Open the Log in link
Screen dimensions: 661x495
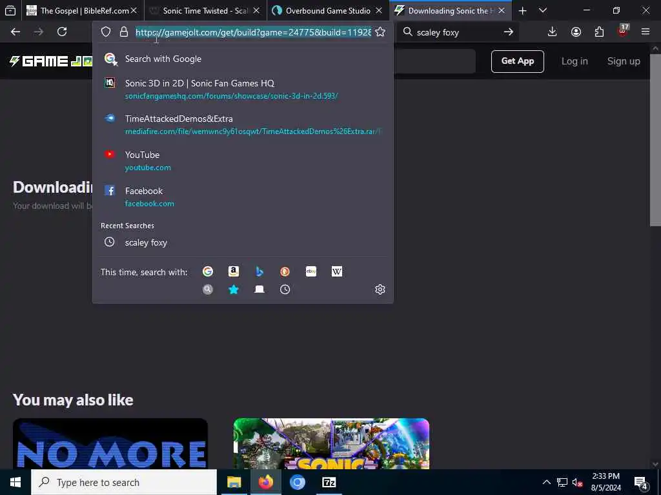pyautogui.click(x=574, y=61)
